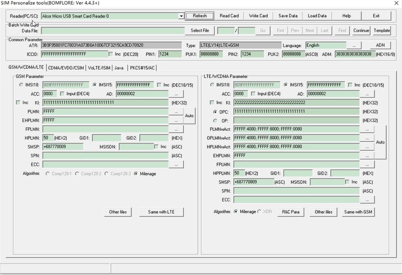Select the GSM IMSI18 radio button

pos(21,85)
